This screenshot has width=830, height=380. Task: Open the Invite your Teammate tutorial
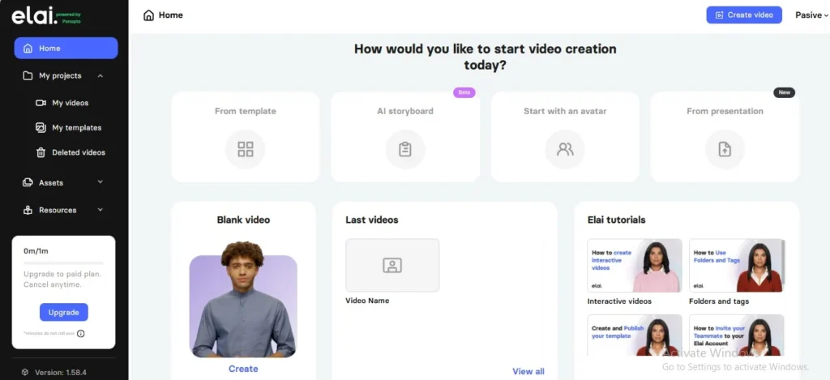(x=736, y=335)
